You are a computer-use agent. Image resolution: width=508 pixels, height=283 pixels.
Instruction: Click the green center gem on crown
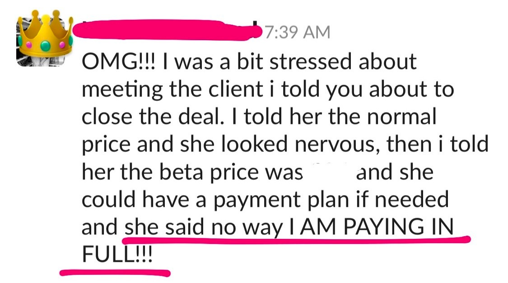point(45,46)
